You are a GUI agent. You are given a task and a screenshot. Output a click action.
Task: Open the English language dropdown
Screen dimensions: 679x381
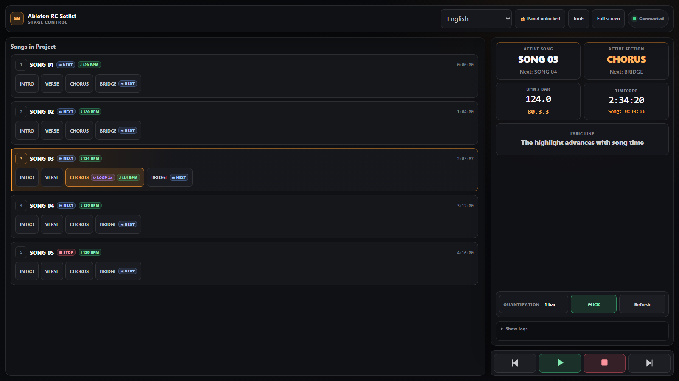coord(476,19)
